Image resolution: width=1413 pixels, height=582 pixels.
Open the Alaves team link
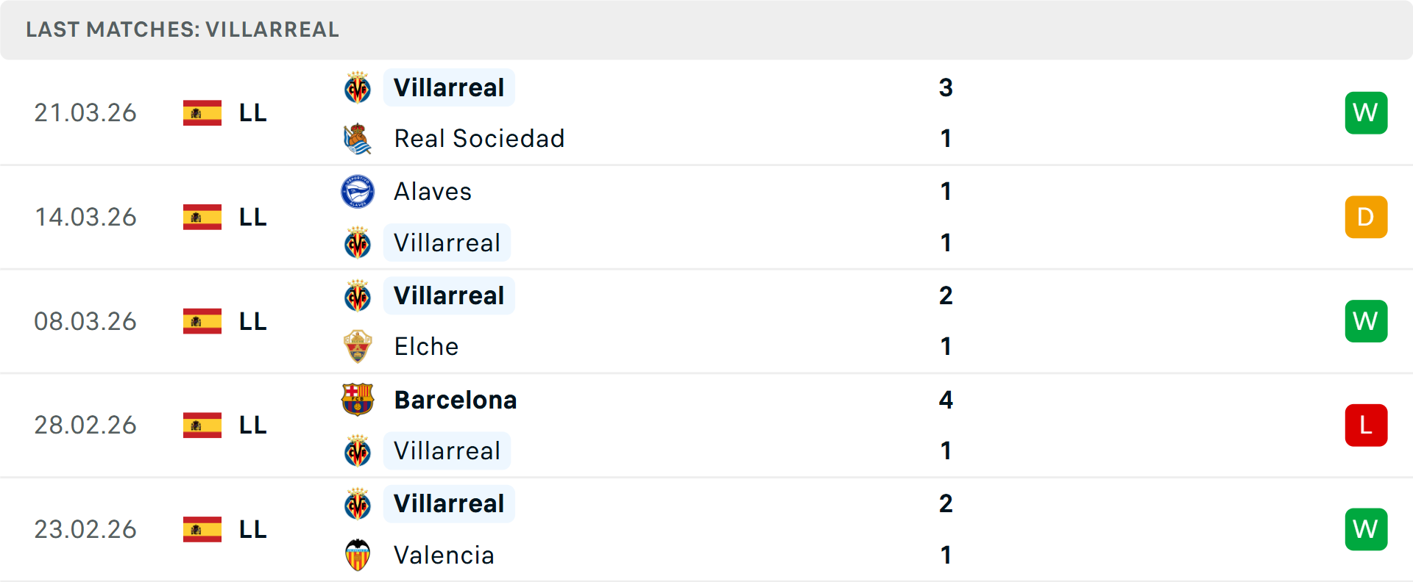point(433,192)
